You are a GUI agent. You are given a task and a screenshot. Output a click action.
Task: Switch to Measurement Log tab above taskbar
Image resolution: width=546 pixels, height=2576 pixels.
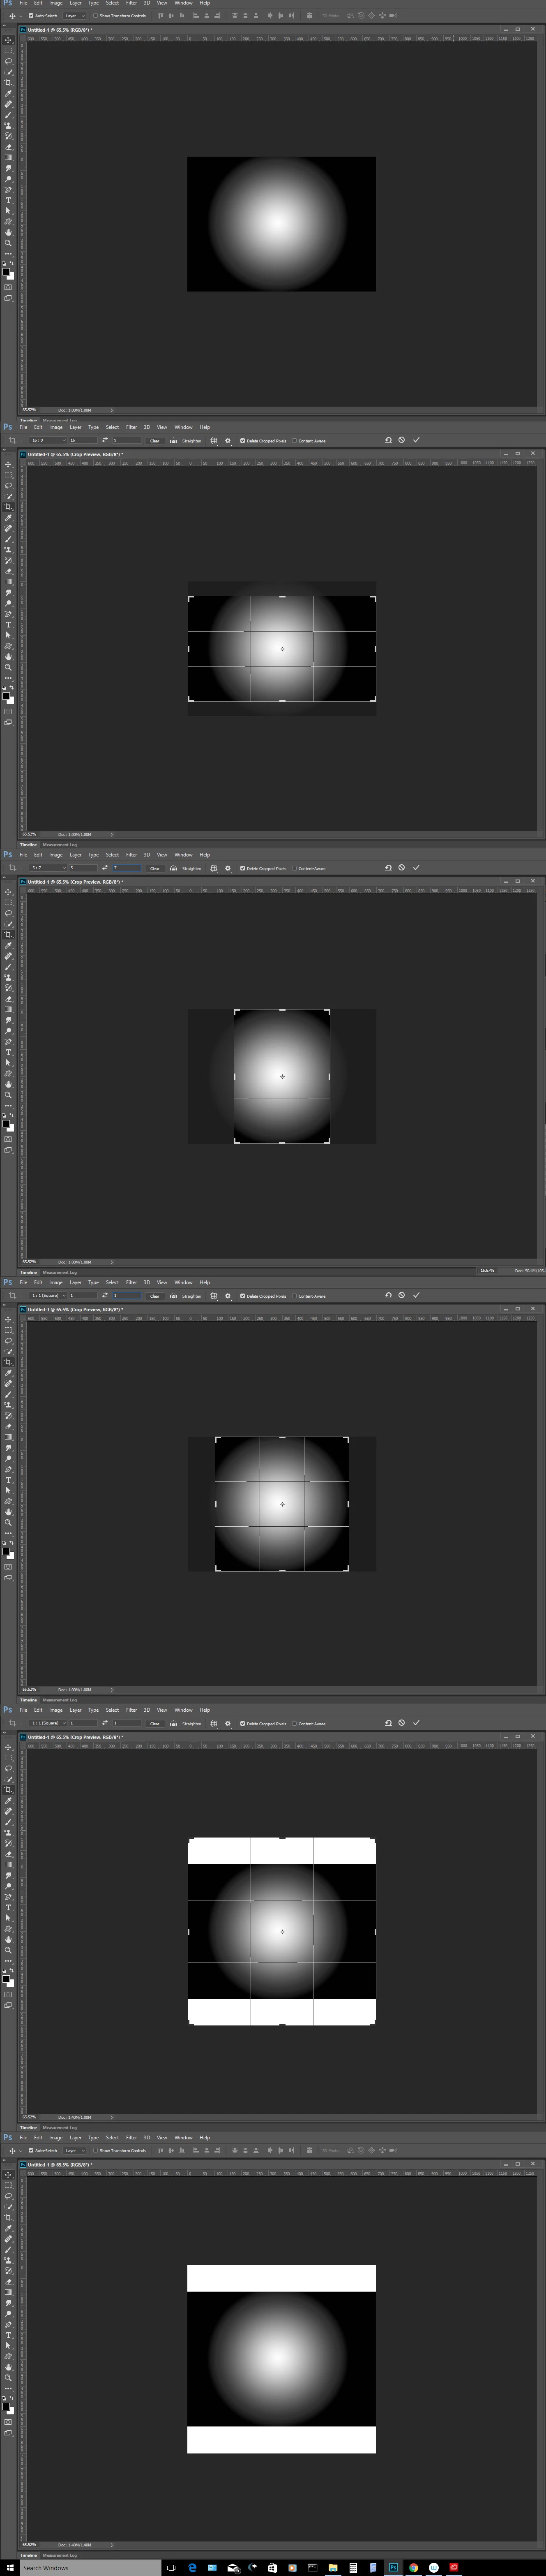click(x=59, y=2555)
